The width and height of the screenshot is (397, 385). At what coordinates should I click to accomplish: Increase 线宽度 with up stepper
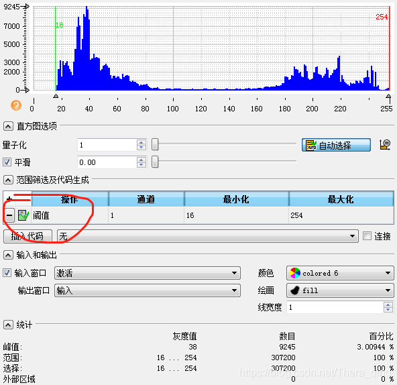tap(388, 305)
